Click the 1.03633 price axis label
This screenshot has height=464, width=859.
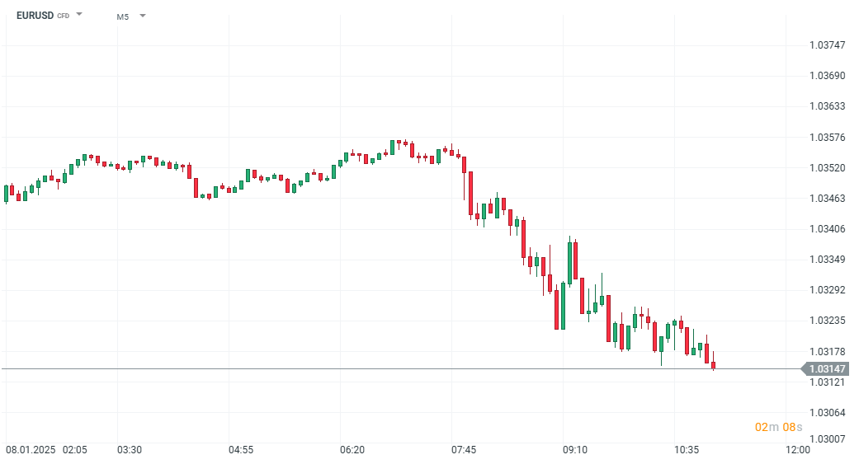click(826, 106)
